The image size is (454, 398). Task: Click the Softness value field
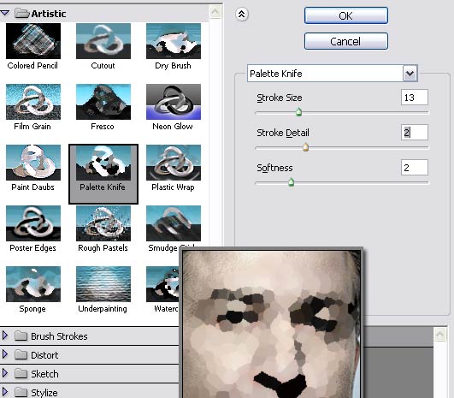pos(415,168)
